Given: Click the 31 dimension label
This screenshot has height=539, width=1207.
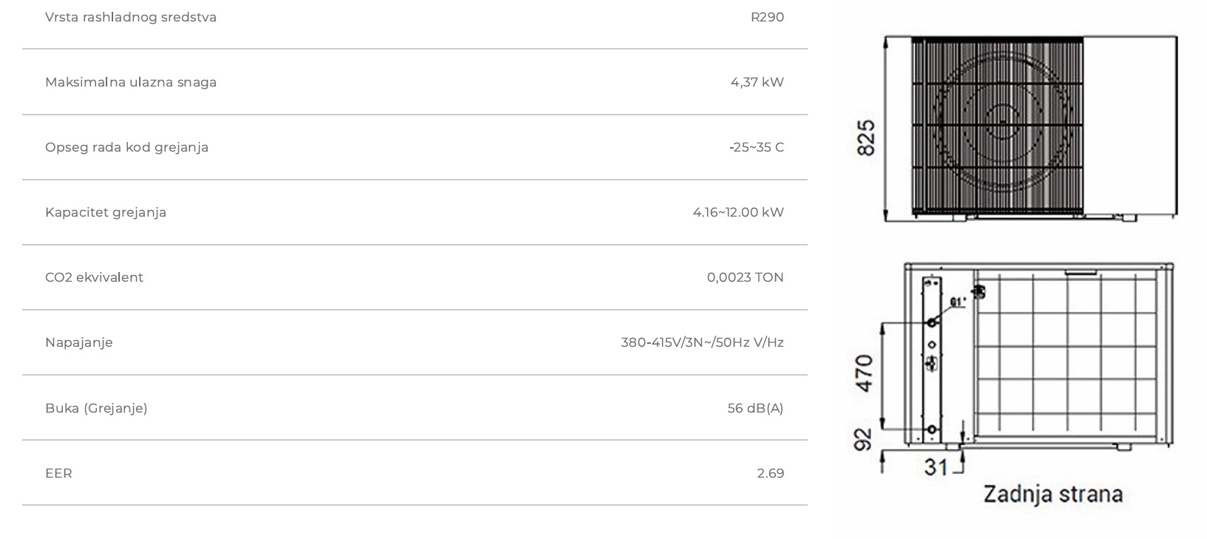Looking at the screenshot, I should click(936, 467).
